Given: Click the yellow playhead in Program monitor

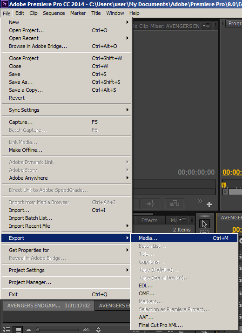Looking at the screenshot, I should (x=224, y=185).
